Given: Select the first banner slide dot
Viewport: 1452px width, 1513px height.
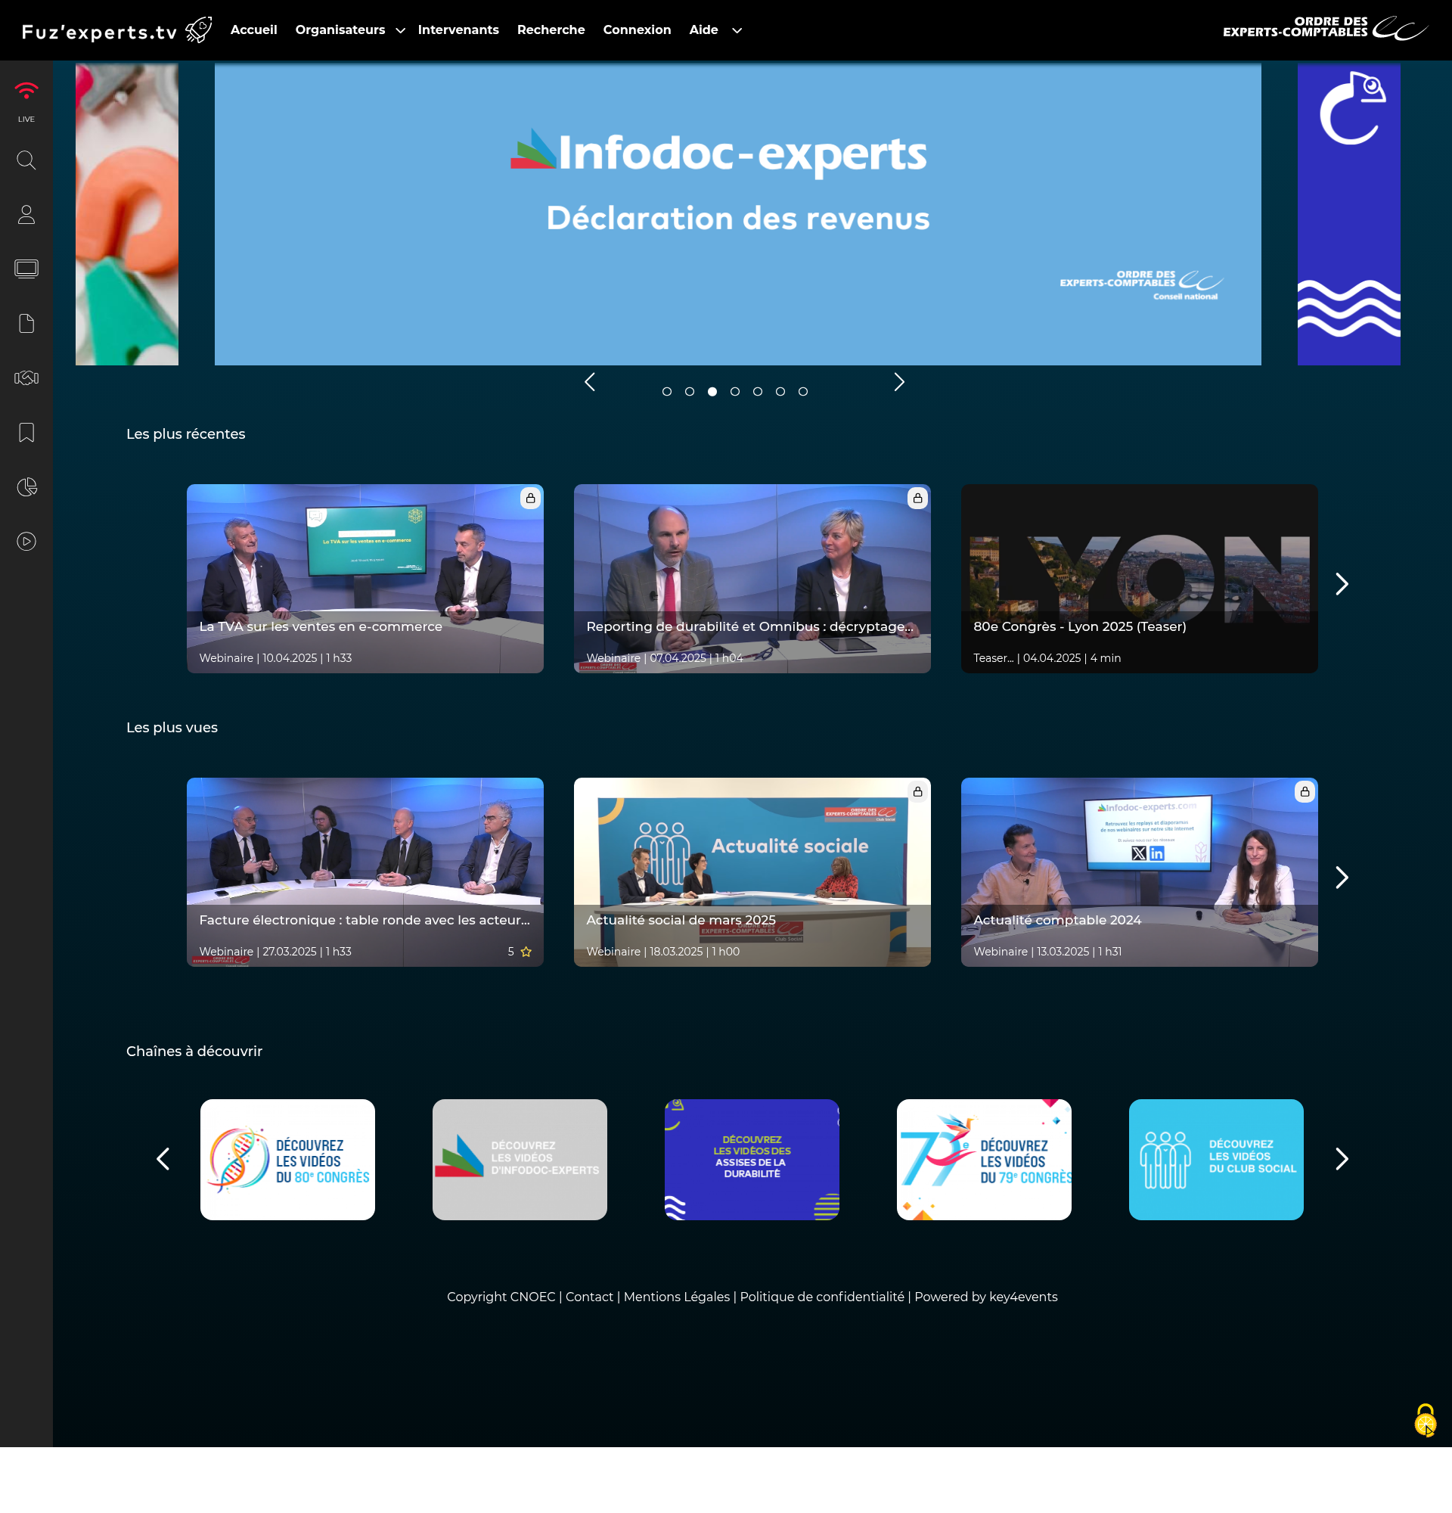Looking at the screenshot, I should coord(666,391).
